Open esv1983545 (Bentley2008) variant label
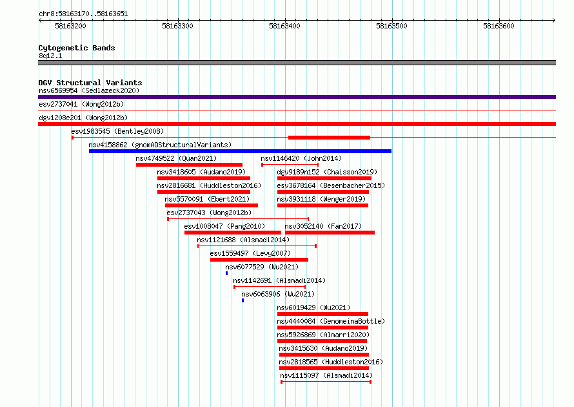Viewport: 574px width, 407px height. (x=117, y=131)
